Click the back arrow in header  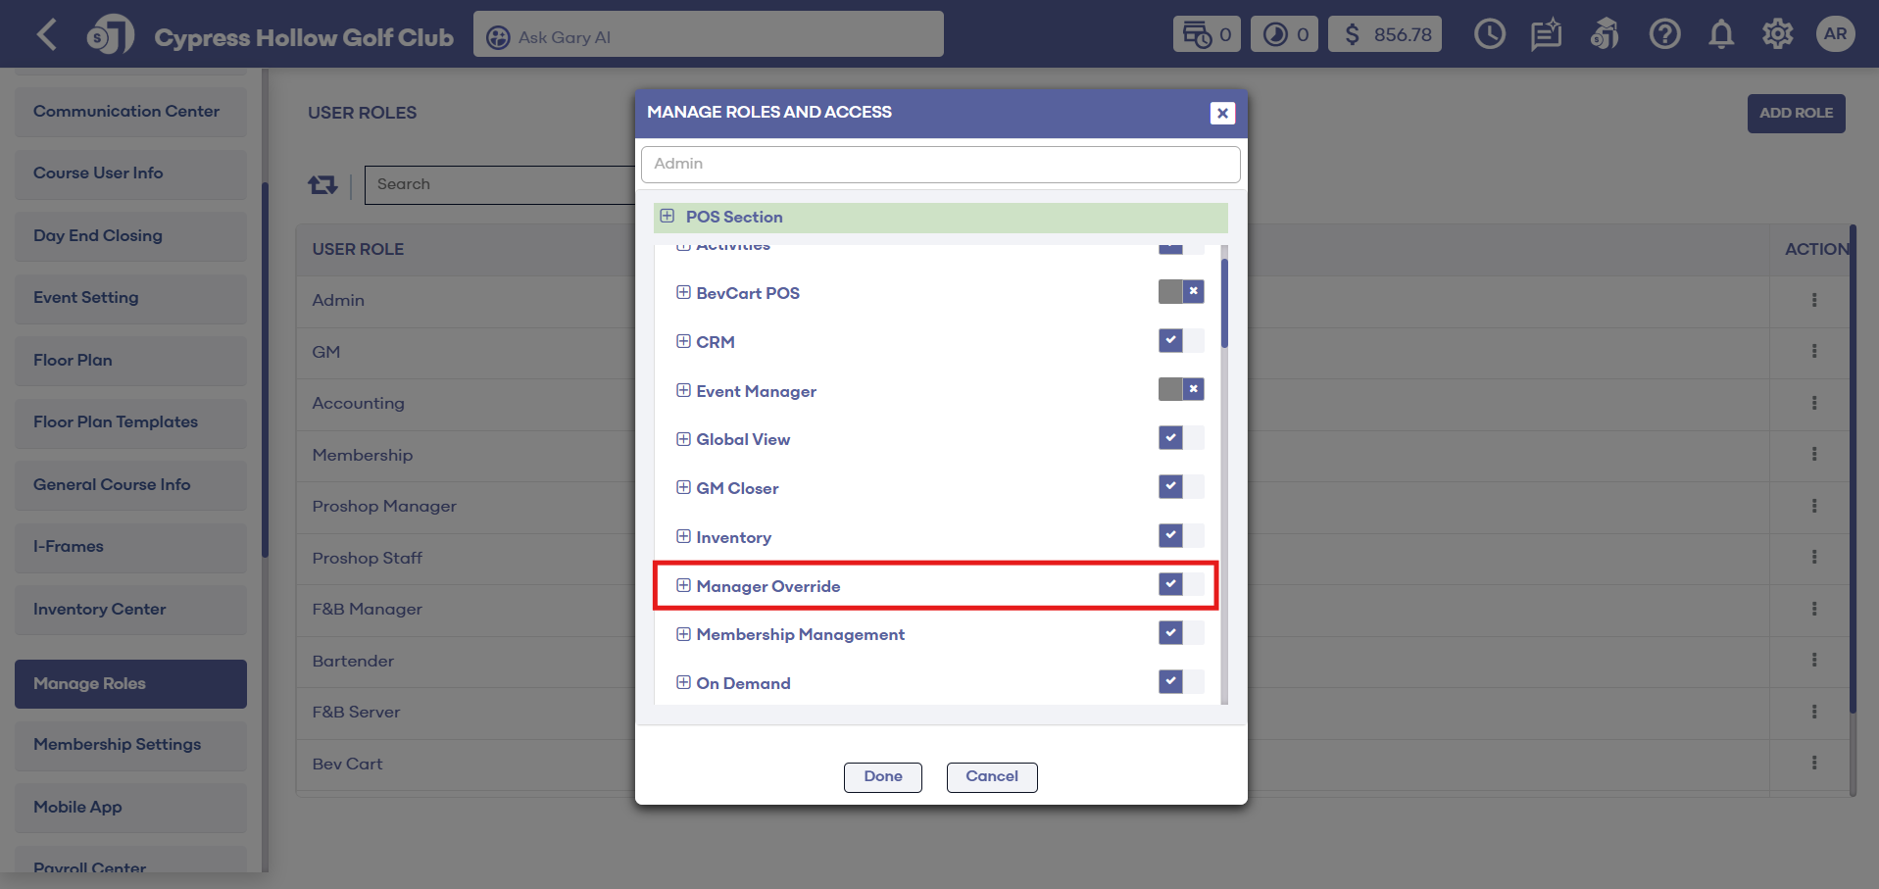tap(46, 35)
